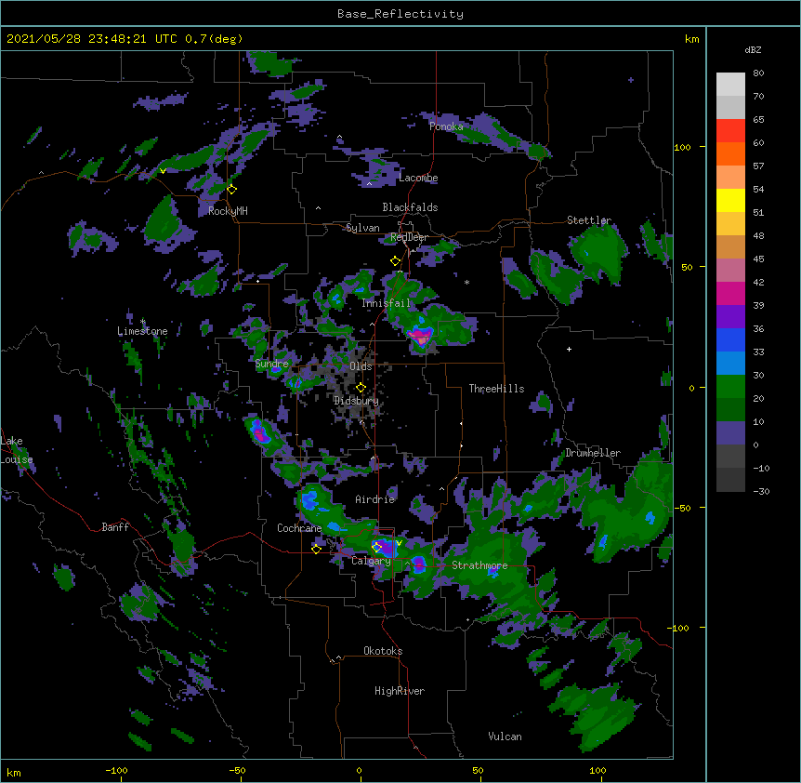The width and height of the screenshot is (801, 783).
Task: Click the Base_Reflectivity title text
Action: (x=400, y=14)
